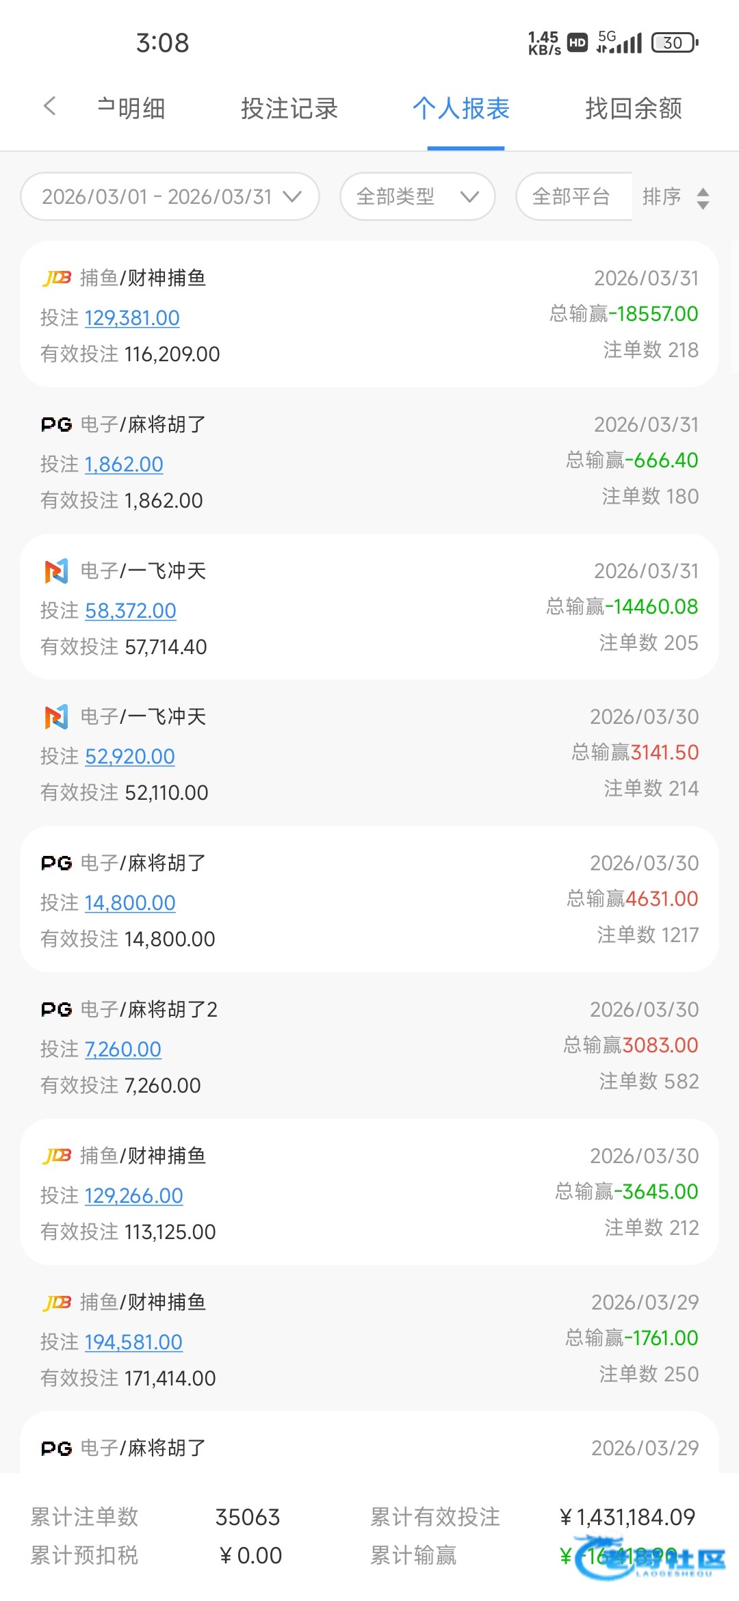Toggle sort order with 排序 arrows

coord(702,198)
